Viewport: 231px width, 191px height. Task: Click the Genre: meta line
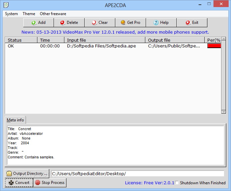[16, 152]
